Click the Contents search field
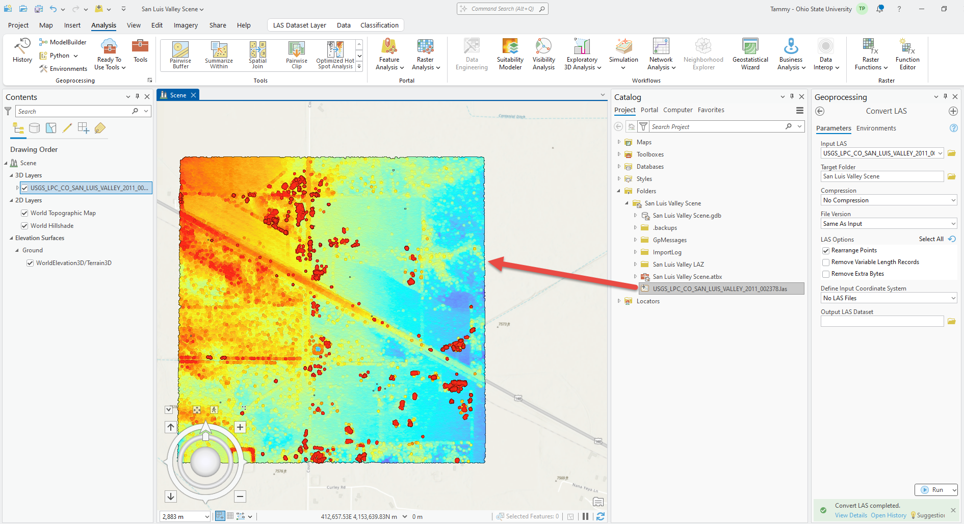This screenshot has height=524, width=964. point(74,112)
